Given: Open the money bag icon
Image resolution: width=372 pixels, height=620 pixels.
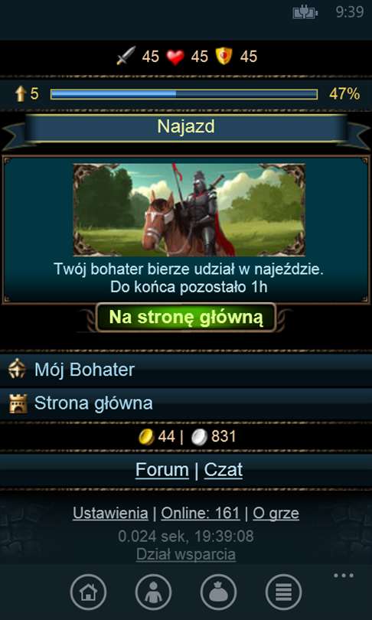Looking at the screenshot, I should [219, 592].
